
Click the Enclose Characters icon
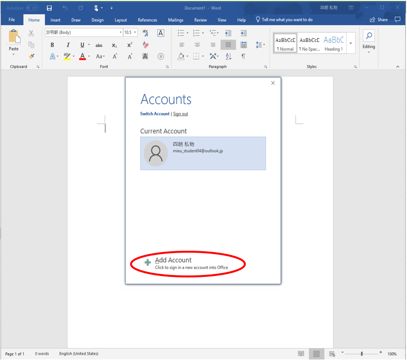coord(161,56)
